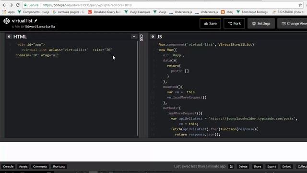
Task: Reload the page
Action: 18,5
